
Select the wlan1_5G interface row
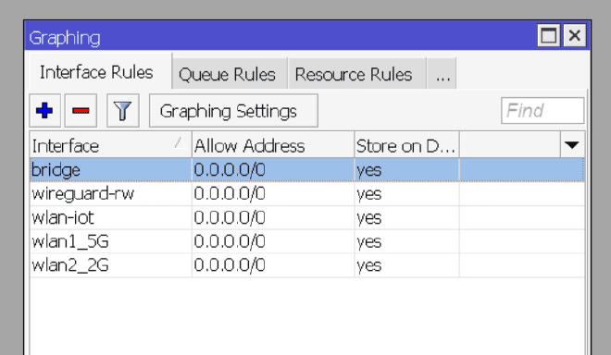[307, 241]
